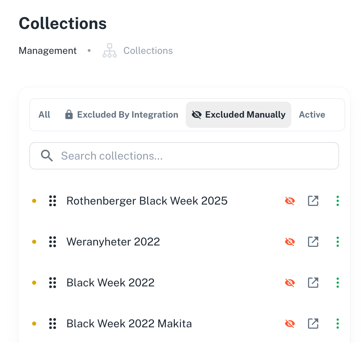Viewport: 364px width, 343px height.
Task: Click yellow status dot of Black Week 2022
Action: pos(34,283)
